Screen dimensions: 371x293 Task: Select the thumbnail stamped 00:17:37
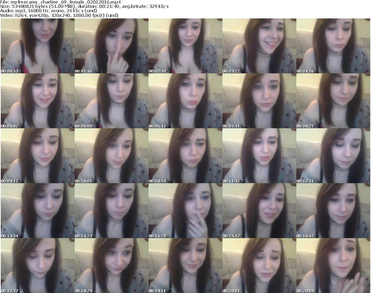click(38, 266)
